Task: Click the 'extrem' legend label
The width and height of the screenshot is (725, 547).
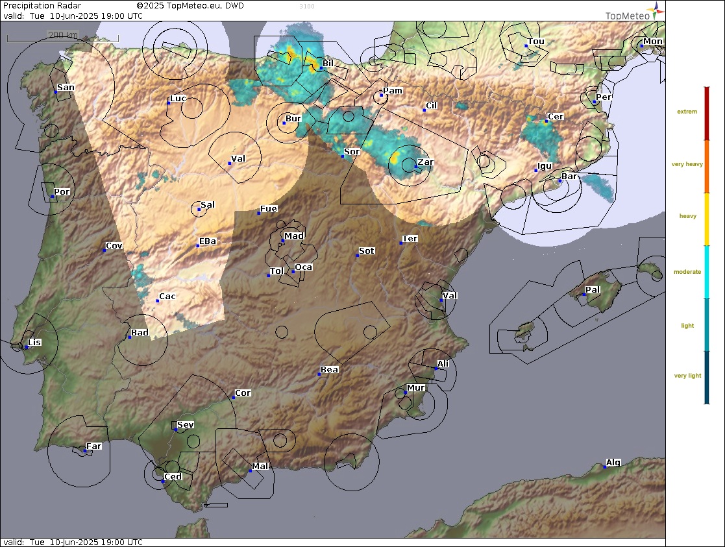Action: (687, 112)
